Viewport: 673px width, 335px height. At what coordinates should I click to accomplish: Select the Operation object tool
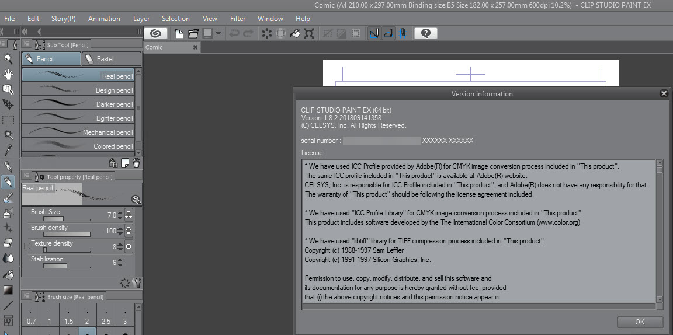click(8, 89)
